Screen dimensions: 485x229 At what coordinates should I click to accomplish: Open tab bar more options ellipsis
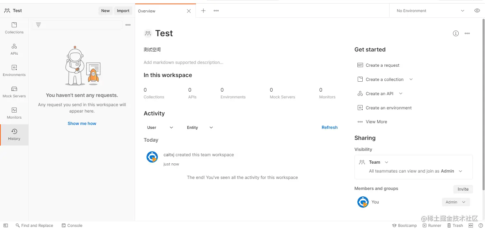coord(216,11)
